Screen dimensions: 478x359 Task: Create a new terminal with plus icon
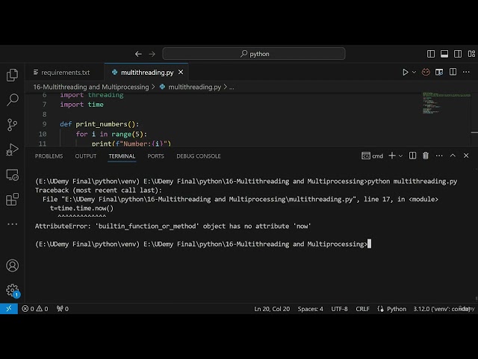point(392,156)
